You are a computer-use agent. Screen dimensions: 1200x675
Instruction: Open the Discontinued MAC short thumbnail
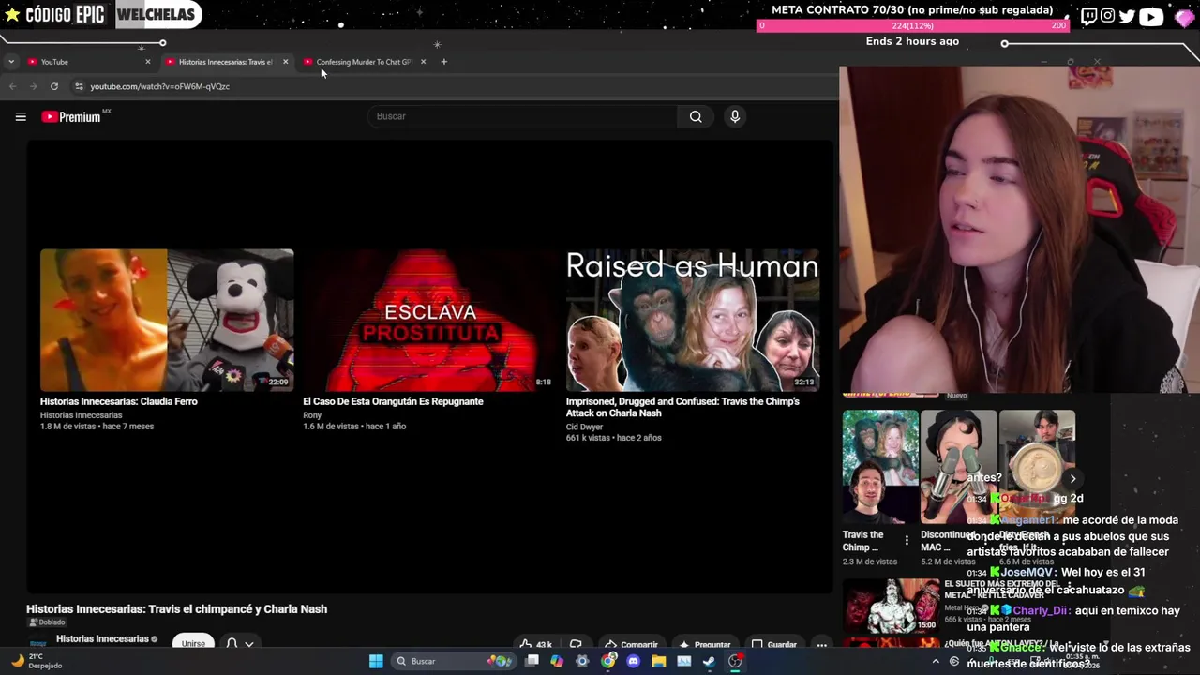tap(958, 466)
